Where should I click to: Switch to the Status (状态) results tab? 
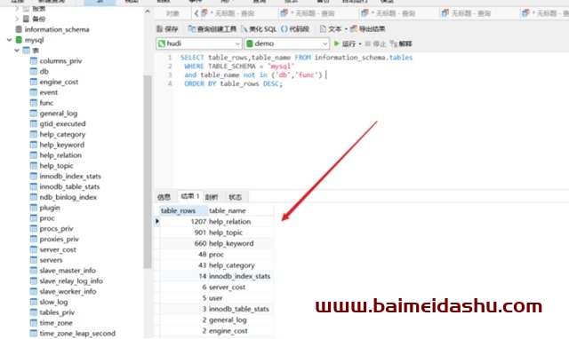[x=235, y=197]
